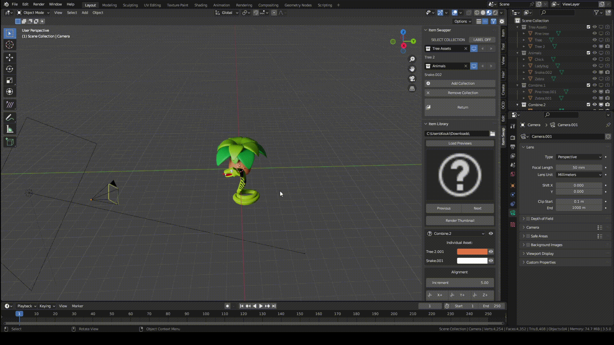Viewport: 614px width, 345px height.
Task: Toggle camera view icon in viewport
Action: coord(412,79)
